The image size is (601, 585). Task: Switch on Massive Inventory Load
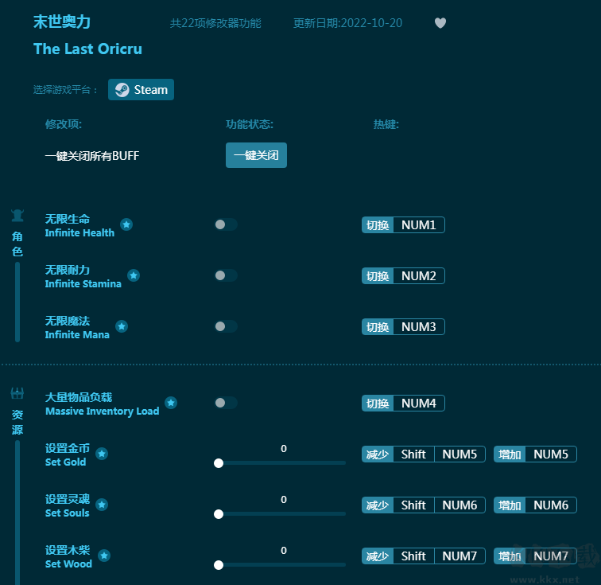point(226,403)
